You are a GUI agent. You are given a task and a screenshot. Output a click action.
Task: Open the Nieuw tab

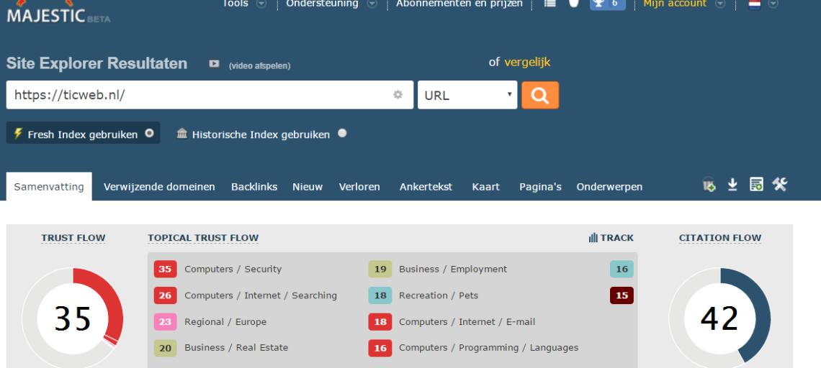click(308, 187)
